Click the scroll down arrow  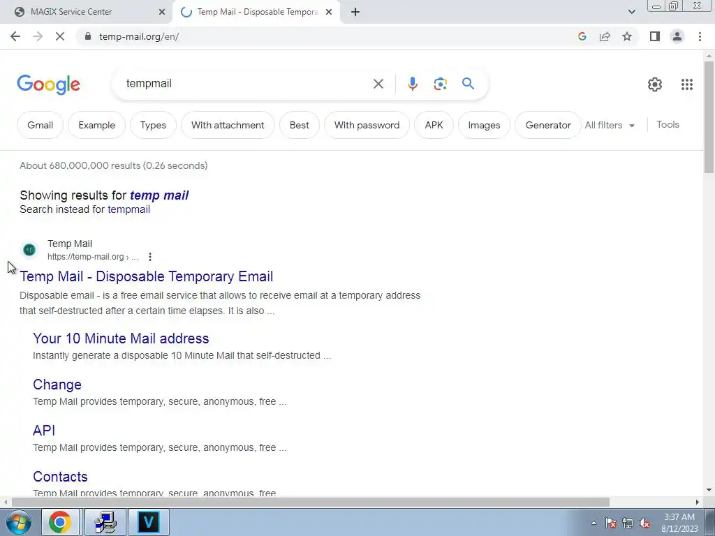(x=709, y=490)
